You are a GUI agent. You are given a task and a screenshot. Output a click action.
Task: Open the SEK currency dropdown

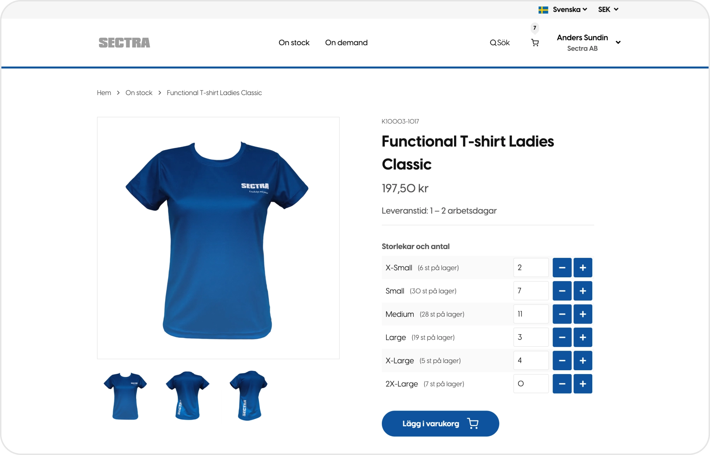tap(608, 10)
